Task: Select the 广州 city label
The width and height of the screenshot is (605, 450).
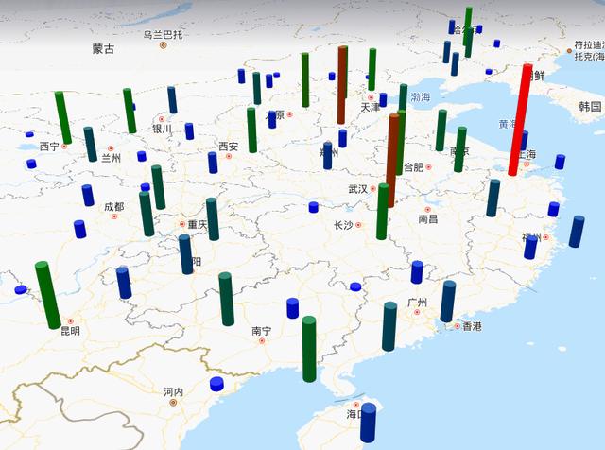Action: pyautogui.click(x=418, y=303)
